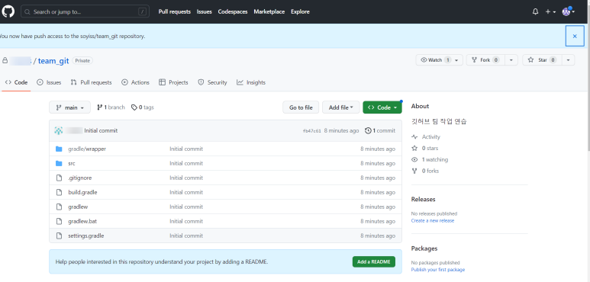590x282 pixels.
Task: Open the 0 forks link
Action: [425, 171]
